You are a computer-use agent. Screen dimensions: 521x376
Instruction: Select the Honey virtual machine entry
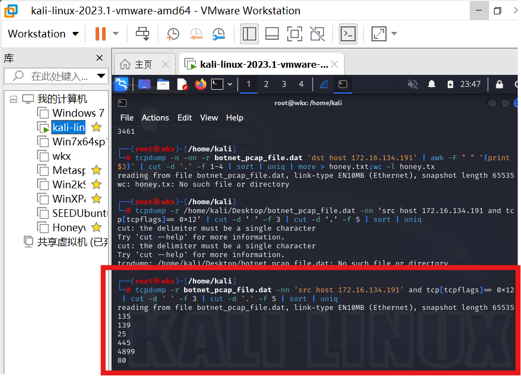point(69,228)
